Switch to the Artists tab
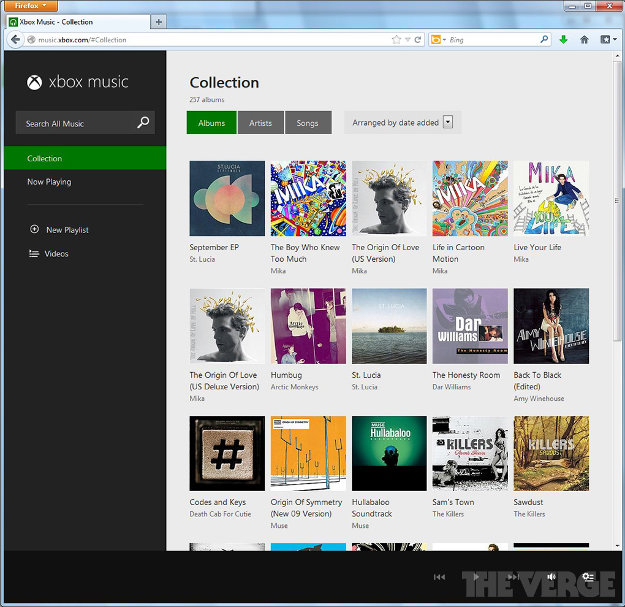This screenshot has height=607, width=625. tap(260, 123)
